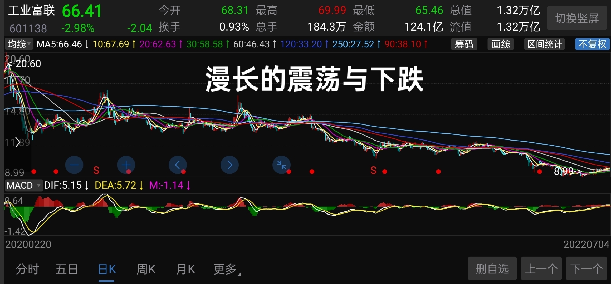611x284 pixels.
Task: Expand left side panel chevron
Action: pyautogui.click(x=17, y=142)
